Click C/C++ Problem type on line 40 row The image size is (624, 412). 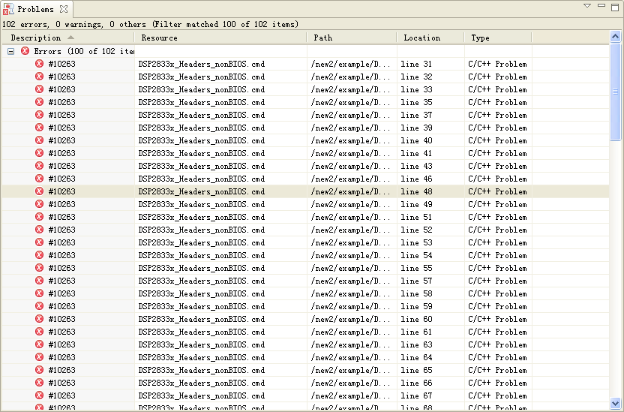pos(497,140)
